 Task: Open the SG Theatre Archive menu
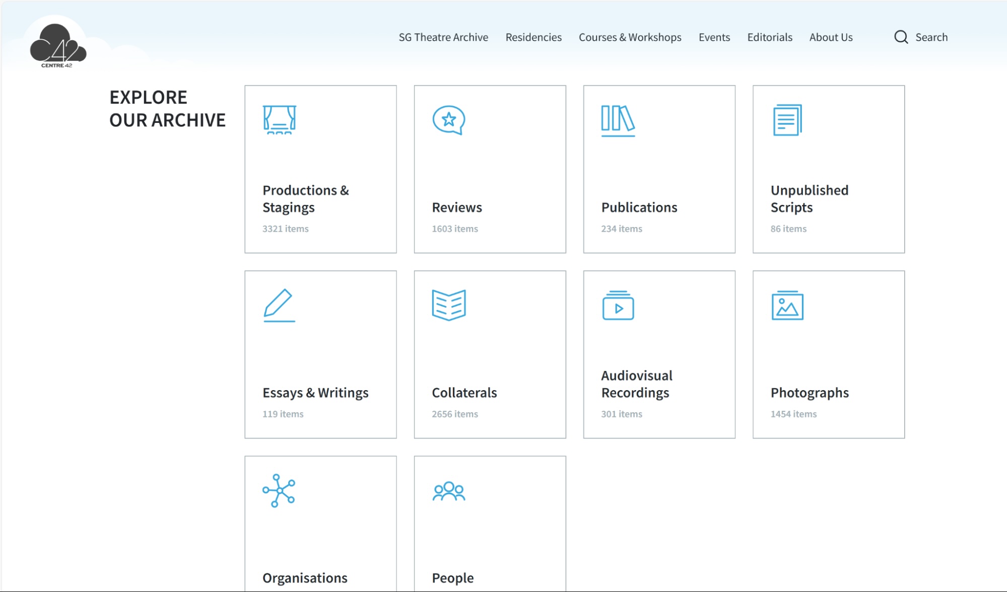443,37
